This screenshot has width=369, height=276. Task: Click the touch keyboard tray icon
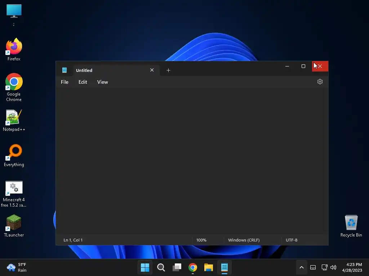click(x=313, y=267)
